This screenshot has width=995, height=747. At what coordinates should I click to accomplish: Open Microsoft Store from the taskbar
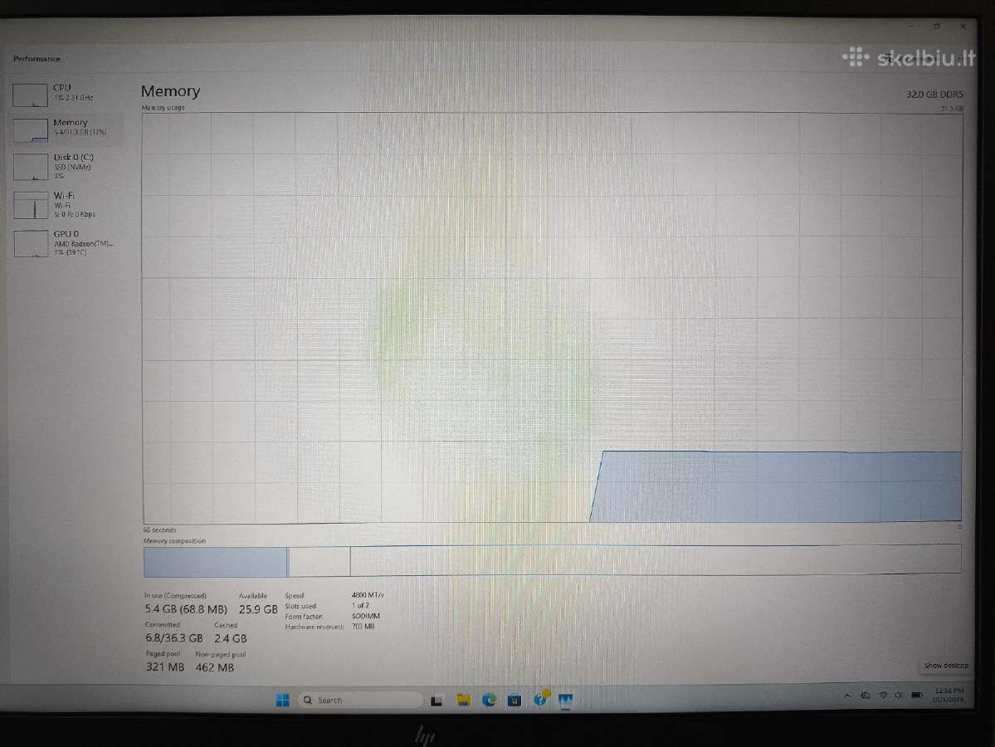(515, 700)
